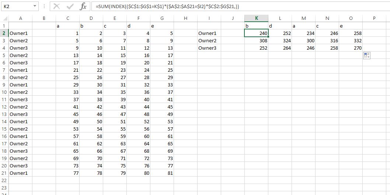Viewport: 390px width, 195px height.
Task: Select result cell K2 with value 240
Action: point(256,33)
